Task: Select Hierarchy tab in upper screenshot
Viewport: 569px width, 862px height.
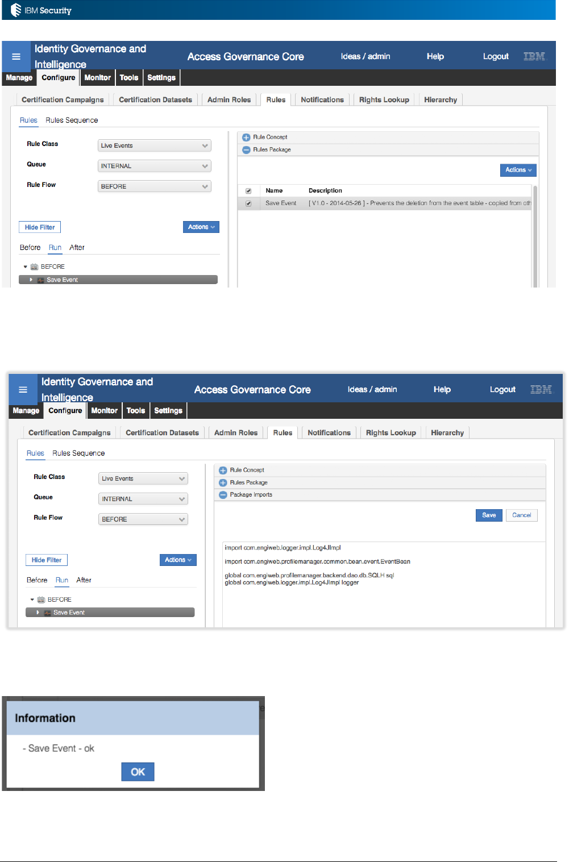Action: (441, 100)
